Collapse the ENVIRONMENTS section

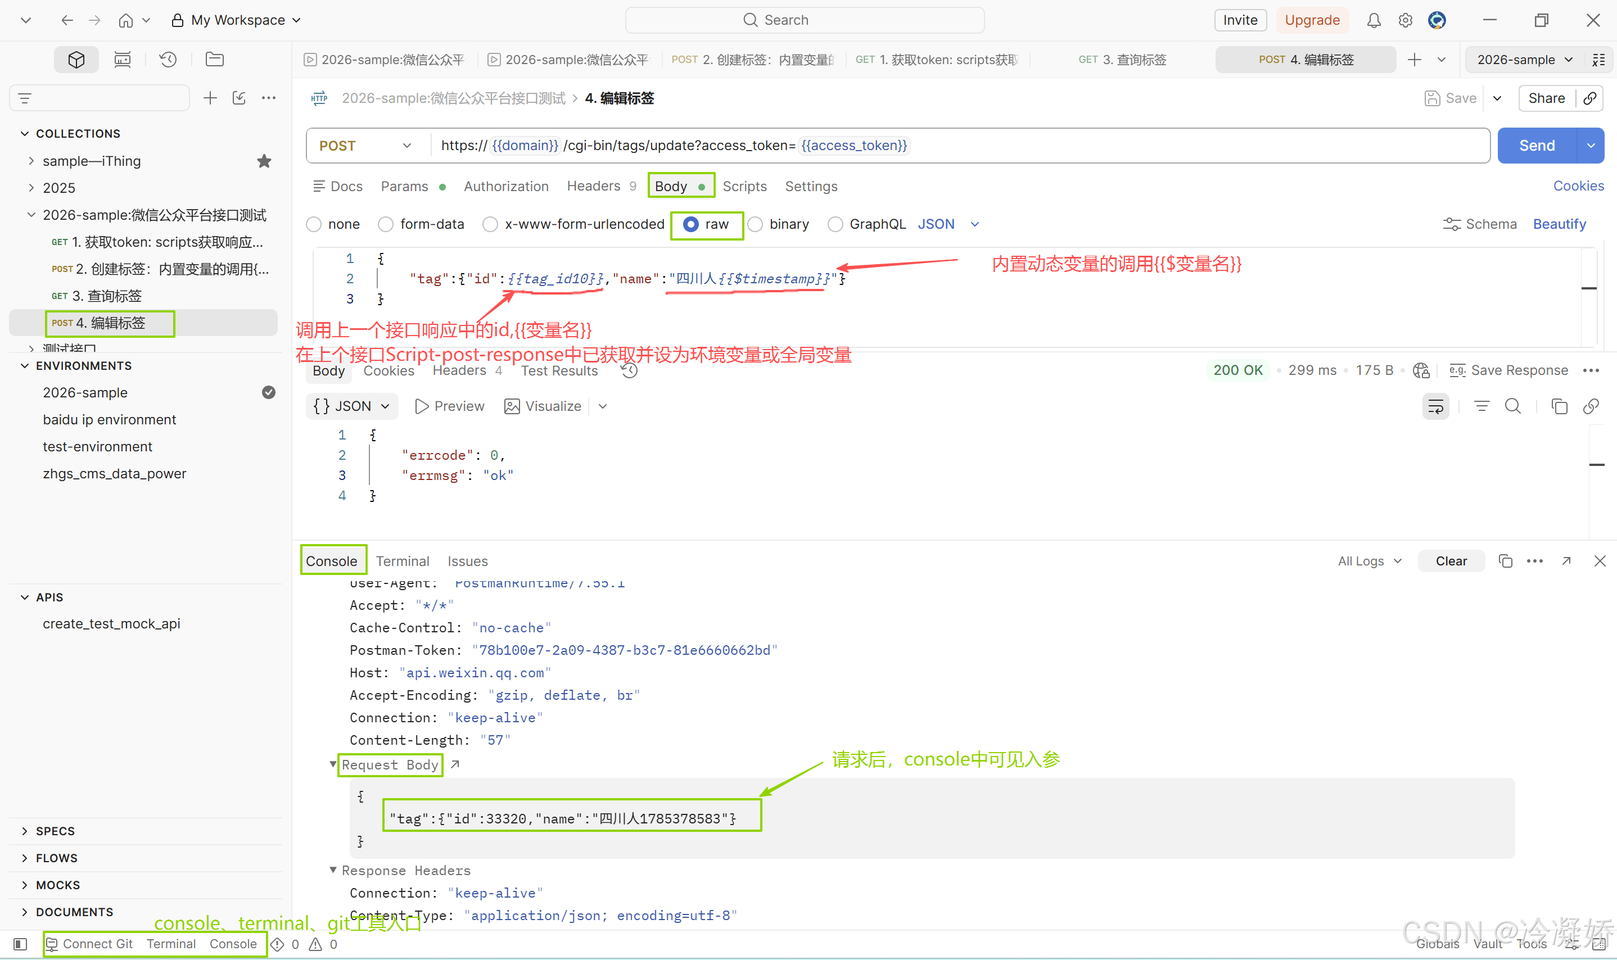(25, 365)
